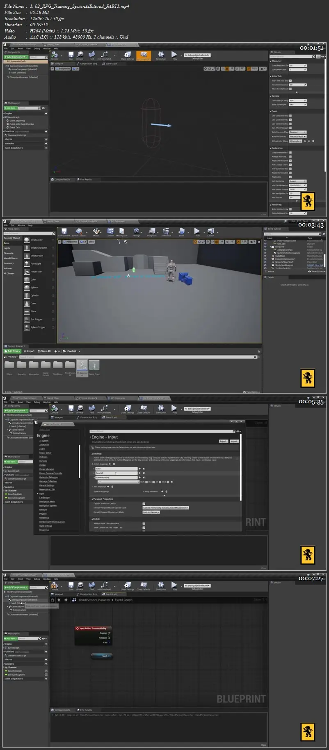Toggle the Net Load on Client checkbox
329x750 pixels.
(x=290, y=165)
